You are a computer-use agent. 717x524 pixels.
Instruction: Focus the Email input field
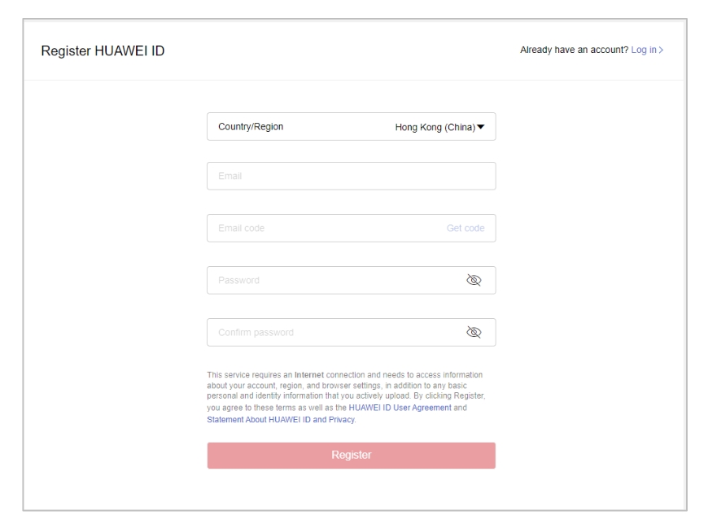coord(352,176)
